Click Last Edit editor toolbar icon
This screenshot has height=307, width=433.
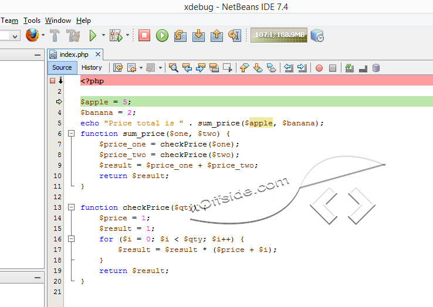118,67
